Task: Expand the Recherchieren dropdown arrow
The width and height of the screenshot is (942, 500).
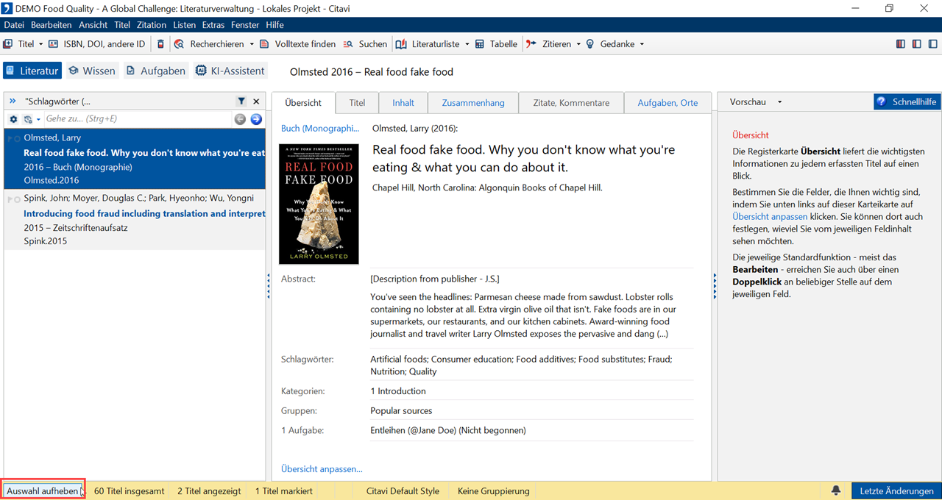Action: (x=252, y=44)
